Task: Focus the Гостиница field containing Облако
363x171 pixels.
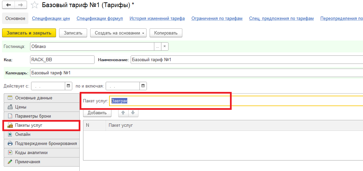Action: point(92,46)
